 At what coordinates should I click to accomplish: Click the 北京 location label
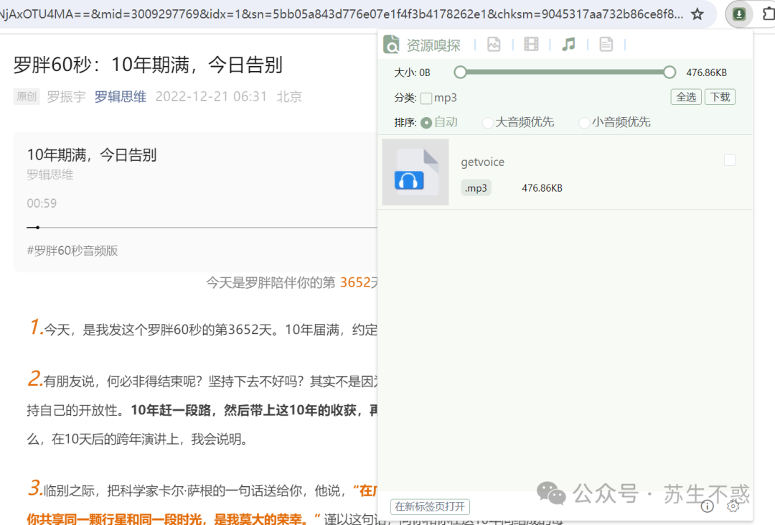click(x=289, y=96)
